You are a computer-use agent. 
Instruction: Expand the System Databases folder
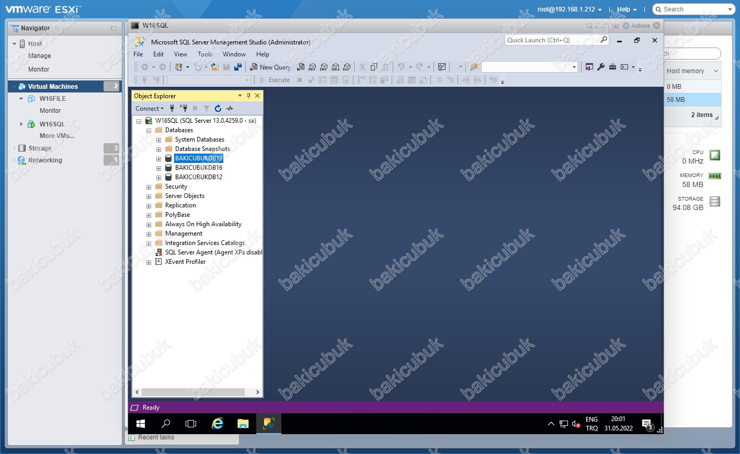click(x=158, y=140)
